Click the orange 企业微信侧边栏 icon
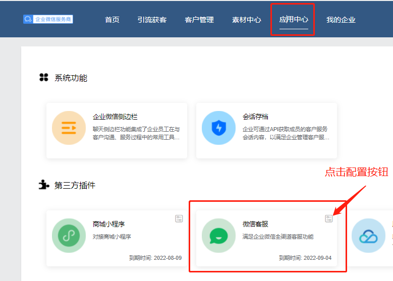393x281 pixels. pos(69,128)
